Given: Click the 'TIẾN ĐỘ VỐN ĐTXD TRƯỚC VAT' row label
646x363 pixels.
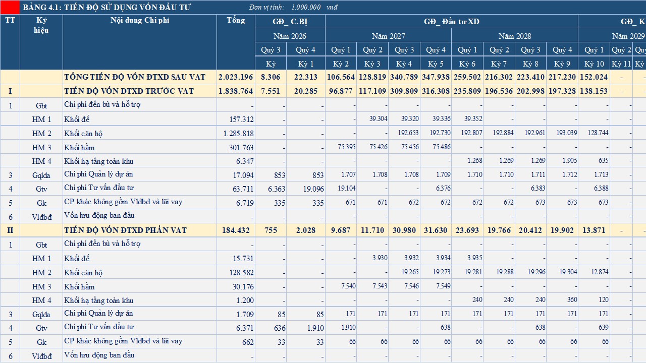Looking at the screenshot, I should (x=126, y=91).
